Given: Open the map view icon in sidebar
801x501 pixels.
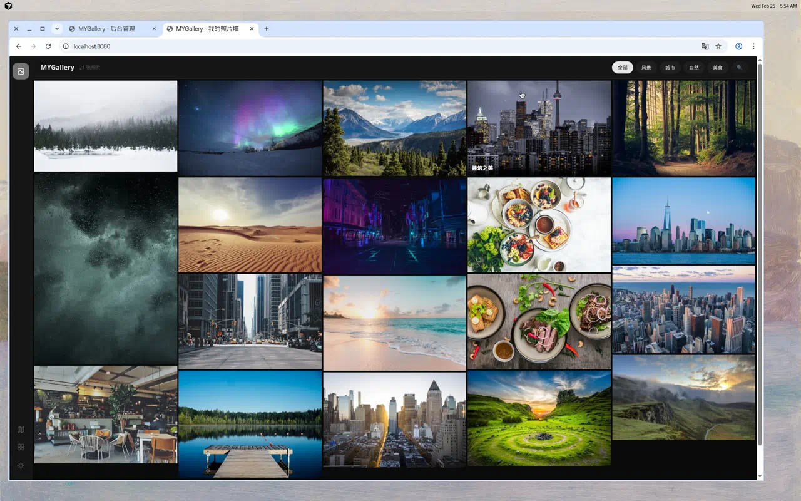Looking at the screenshot, I should 21,430.
